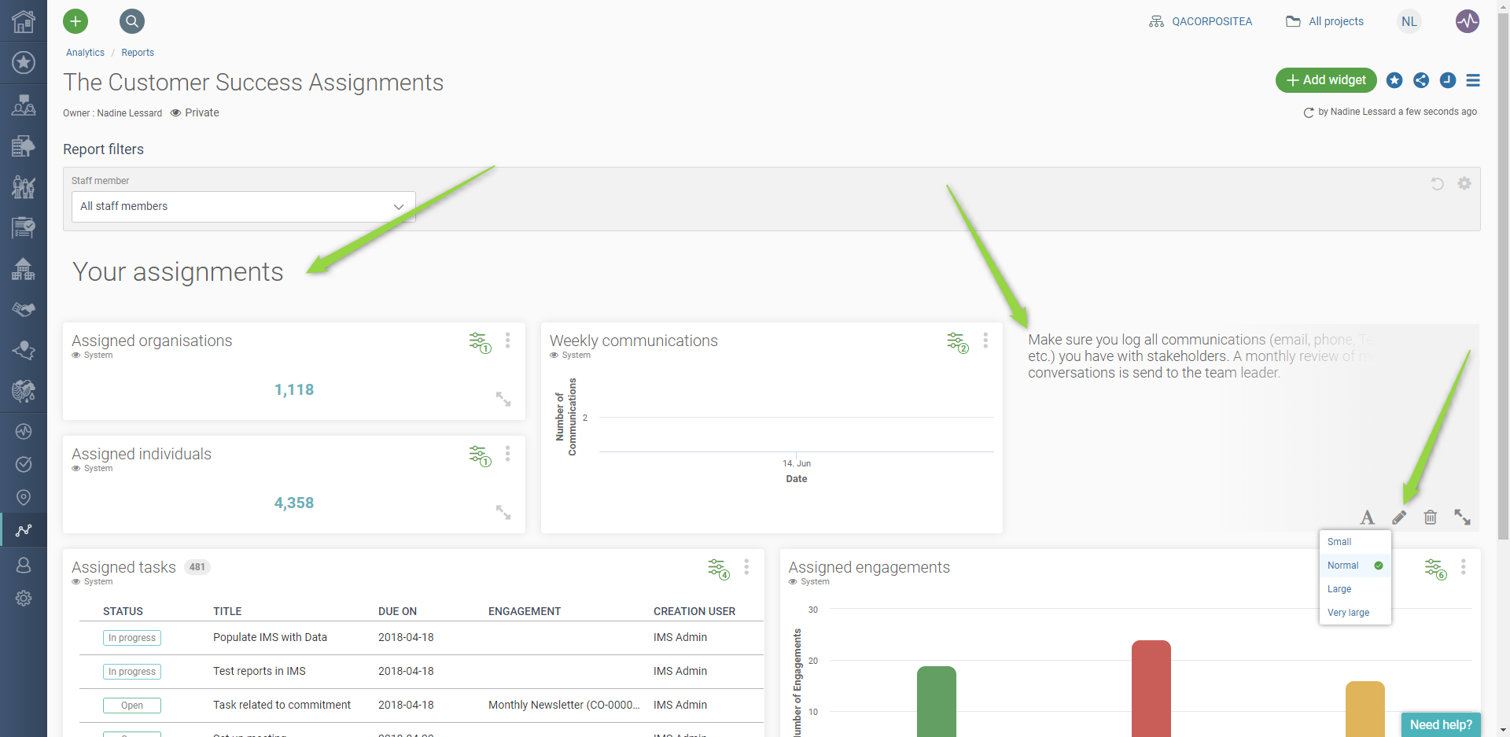Select Very large text size

point(1355,613)
